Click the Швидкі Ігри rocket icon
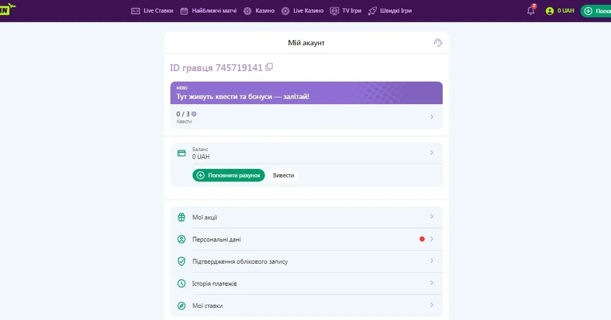The height and width of the screenshot is (320, 611). [x=372, y=11]
